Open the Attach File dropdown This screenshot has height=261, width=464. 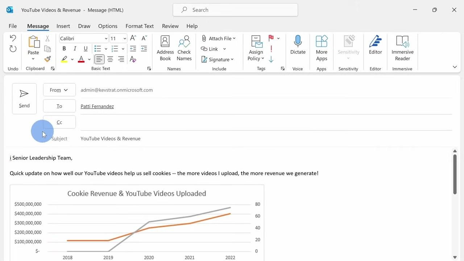tap(218, 38)
